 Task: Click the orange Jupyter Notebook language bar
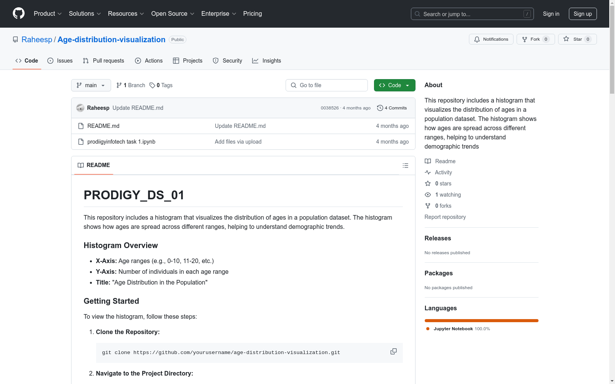coord(481,321)
